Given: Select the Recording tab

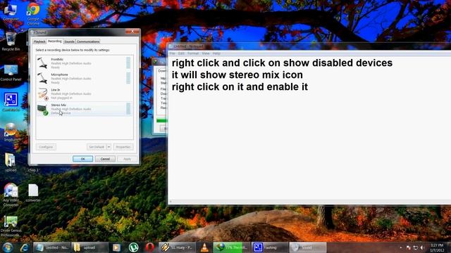Looking at the screenshot, I should point(55,41).
